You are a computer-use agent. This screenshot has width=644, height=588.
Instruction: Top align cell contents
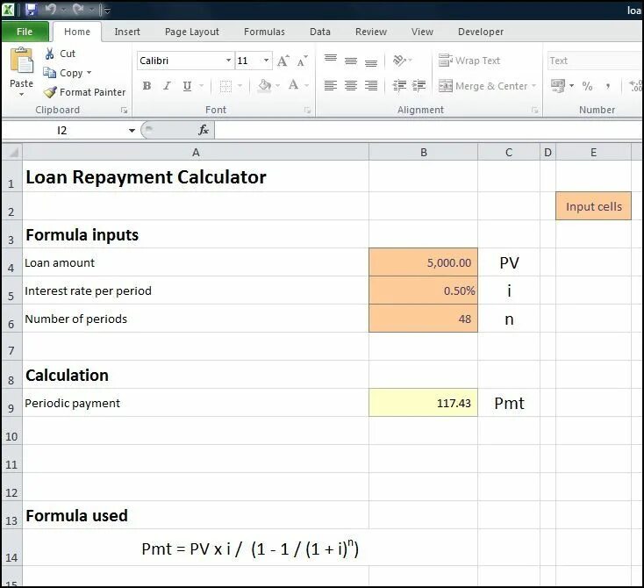click(x=331, y=60)
